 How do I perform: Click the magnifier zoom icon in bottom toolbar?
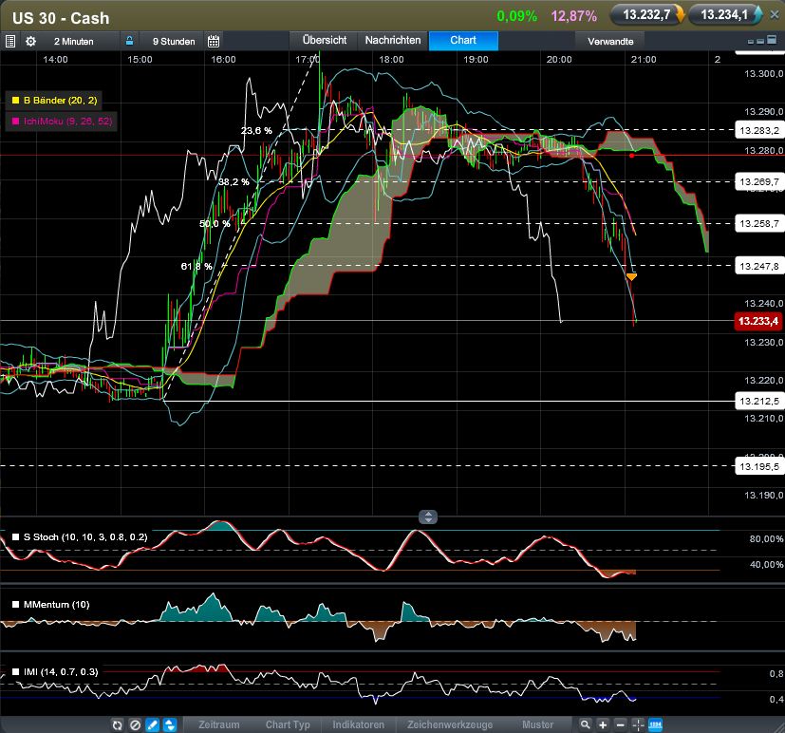pyautogui.click(x=585, y=724)
